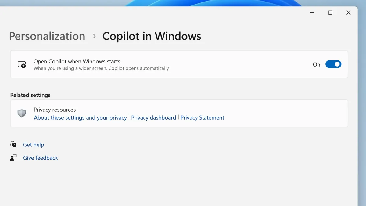
Task: Click the Privacy resources label
Action: click(x=55, y=110)
